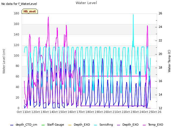Click the blue depth_CTD_cm legend swatch
This screenshot has width=173, height=130.
pos(12,125)
